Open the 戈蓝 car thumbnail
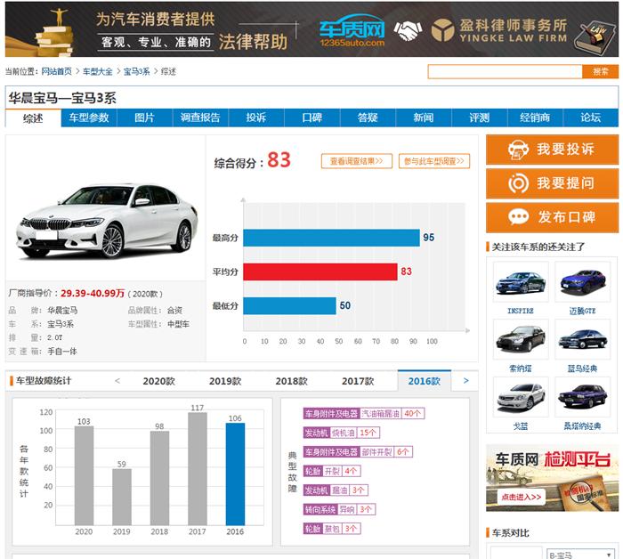Screen dimensions: 623x559 (521, 397)
